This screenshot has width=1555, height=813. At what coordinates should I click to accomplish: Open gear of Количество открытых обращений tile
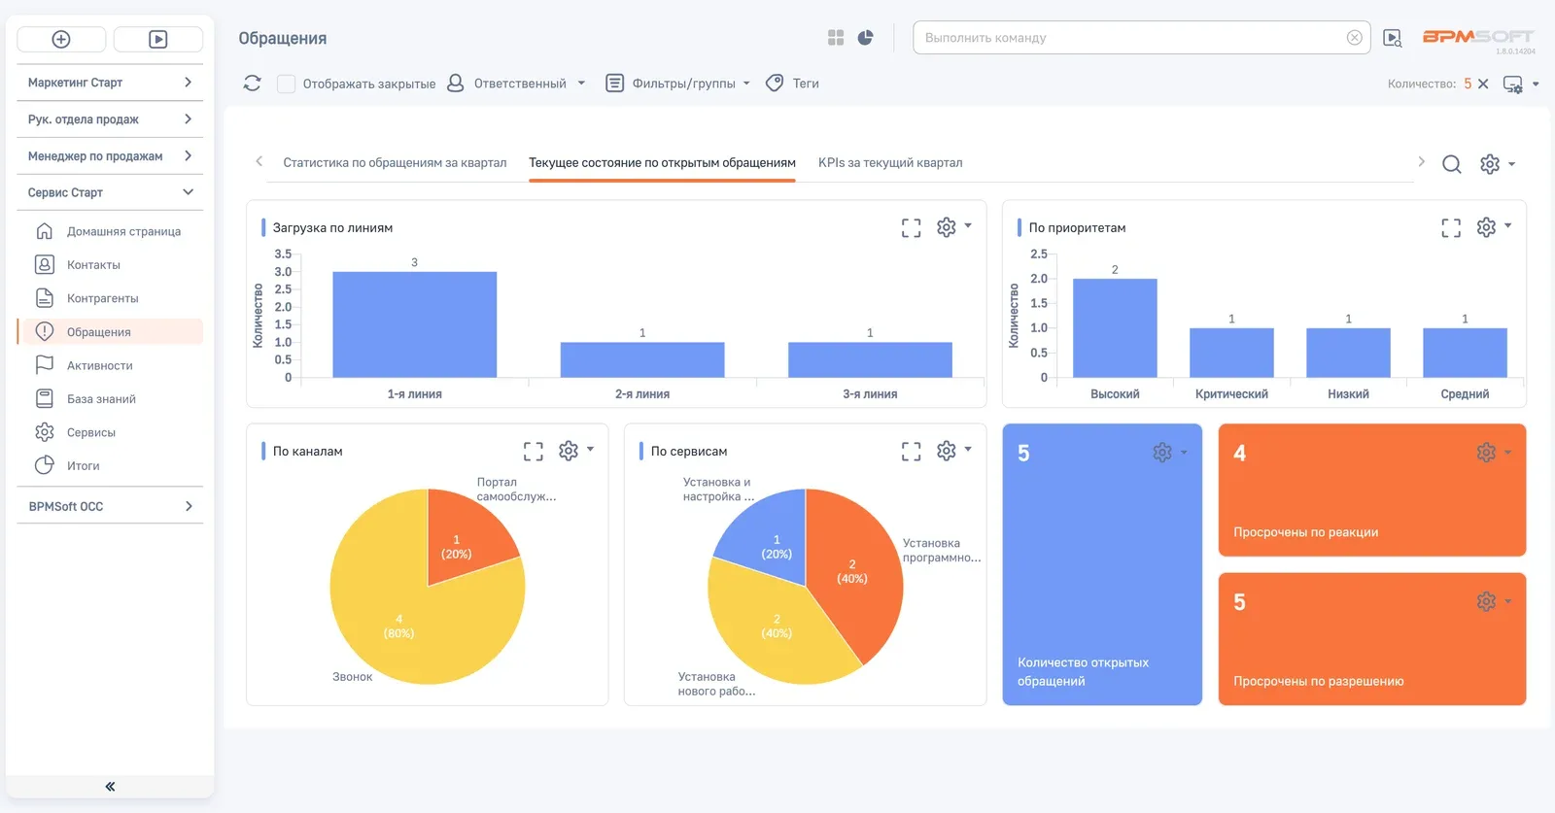coord(1162,453)
